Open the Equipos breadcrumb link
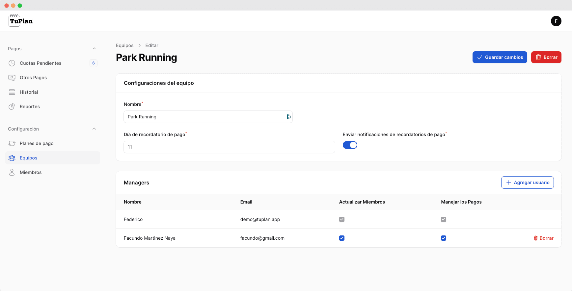 (124, 45)
